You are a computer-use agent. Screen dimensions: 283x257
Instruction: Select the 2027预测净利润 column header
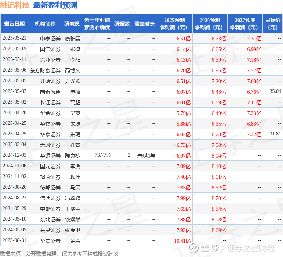245,23
